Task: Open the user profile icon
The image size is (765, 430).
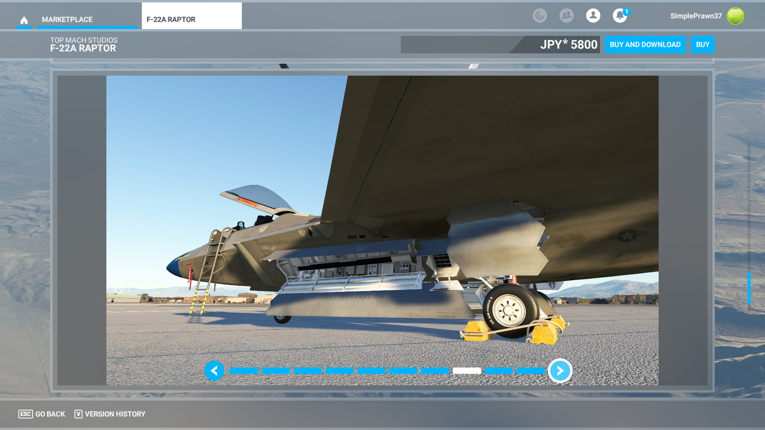Action: click(x=593, y=16)
